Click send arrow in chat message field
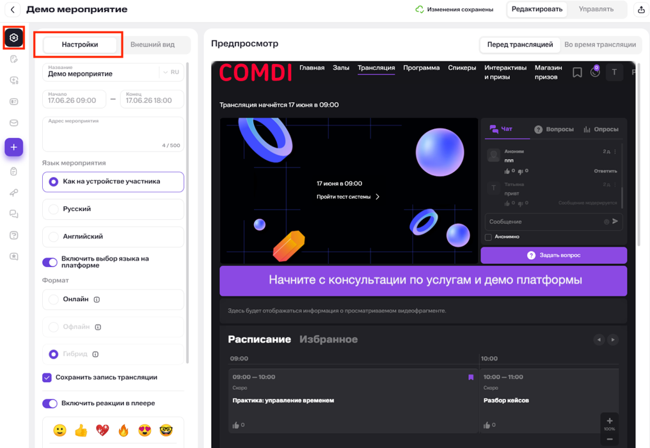 tap(615, 222)
